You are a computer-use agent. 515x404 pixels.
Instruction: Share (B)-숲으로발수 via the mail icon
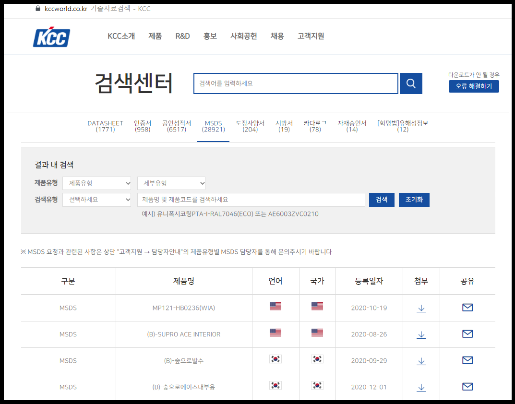tap(467, 360)
